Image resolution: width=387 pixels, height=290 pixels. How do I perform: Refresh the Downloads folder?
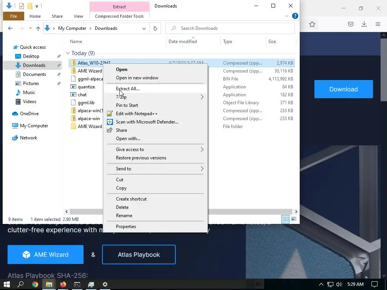[155, 28]
